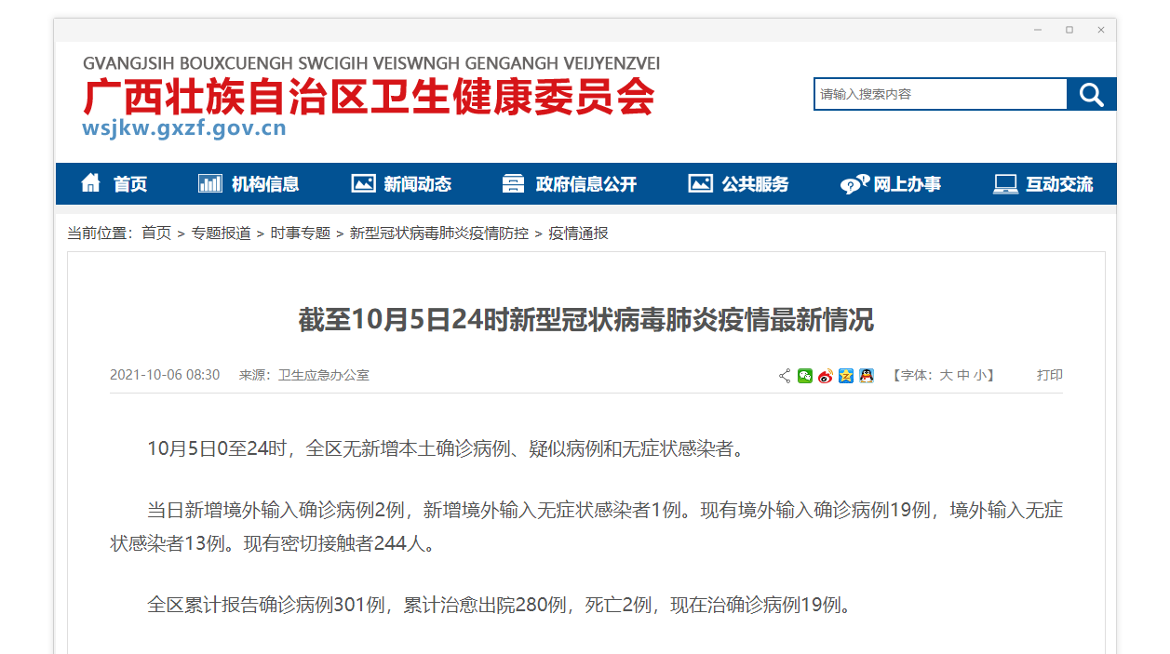
Task: Go to 公共服务 section
Action: click(x=738, y=184)
